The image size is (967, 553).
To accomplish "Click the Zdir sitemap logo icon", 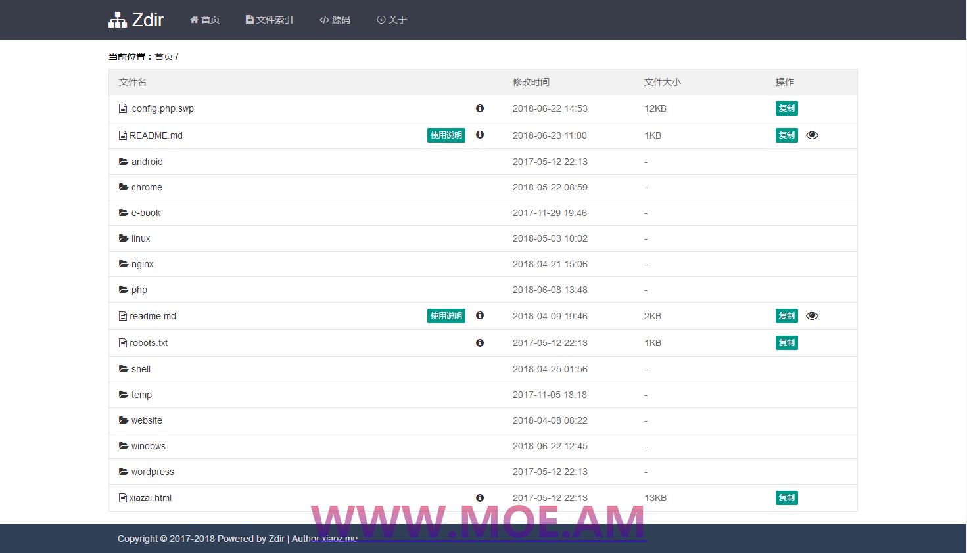I will (118, 20).
